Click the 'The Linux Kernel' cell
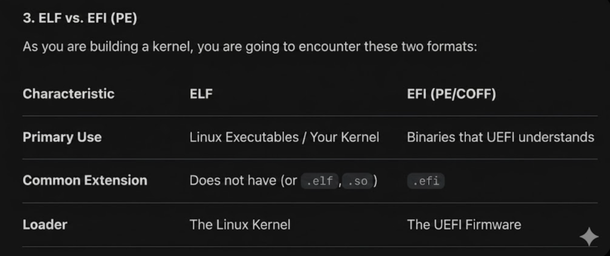The height and width of the screenshot is (256, 610). (239, 224)
